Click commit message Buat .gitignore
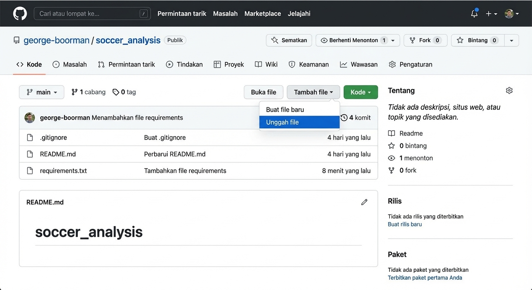 point(165,137)
